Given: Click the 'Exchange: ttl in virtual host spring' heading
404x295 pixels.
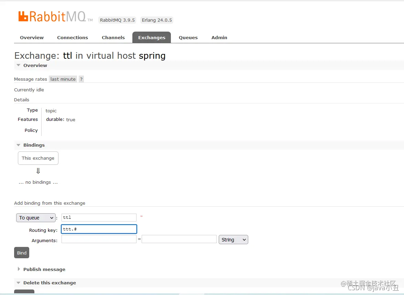Looking at the screenshot, I should [90, 56].
